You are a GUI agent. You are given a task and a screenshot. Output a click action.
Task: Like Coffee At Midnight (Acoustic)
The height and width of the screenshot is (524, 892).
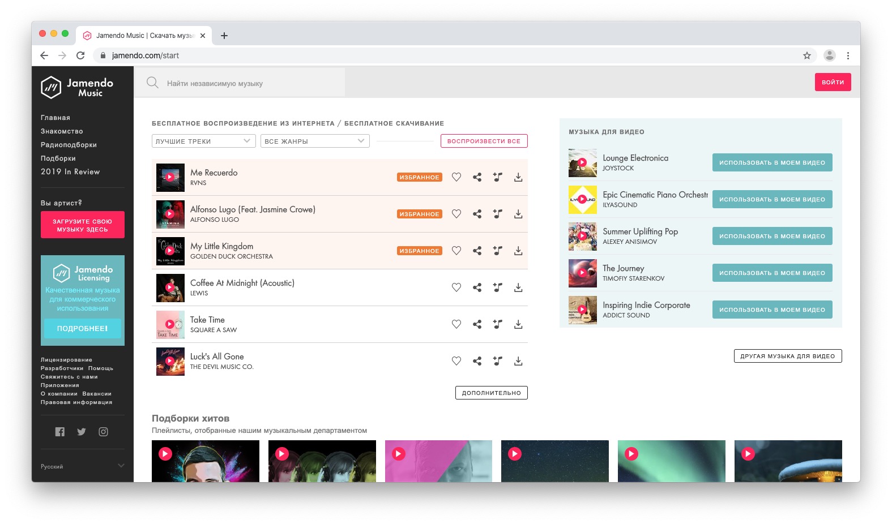click(456, 287)
